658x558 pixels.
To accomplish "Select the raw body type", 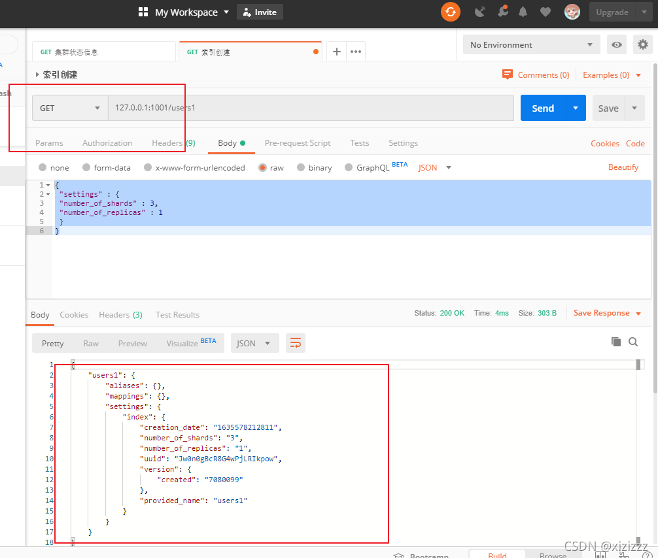I will click(x=262, y=167).
